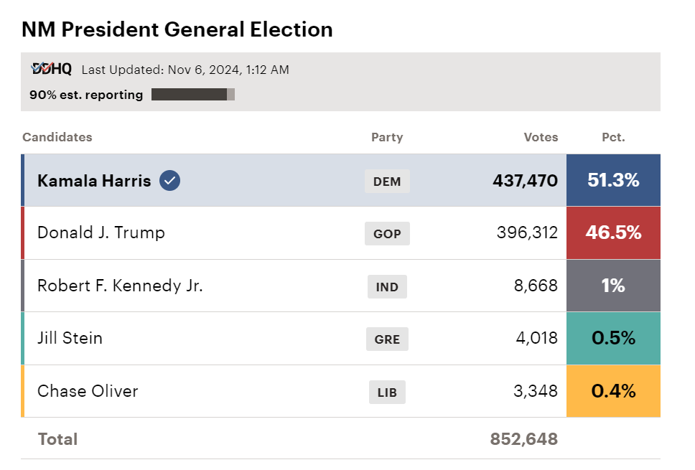Click the red 46.5% percentage box
695x470 pixels.
(x=613, y=233)
